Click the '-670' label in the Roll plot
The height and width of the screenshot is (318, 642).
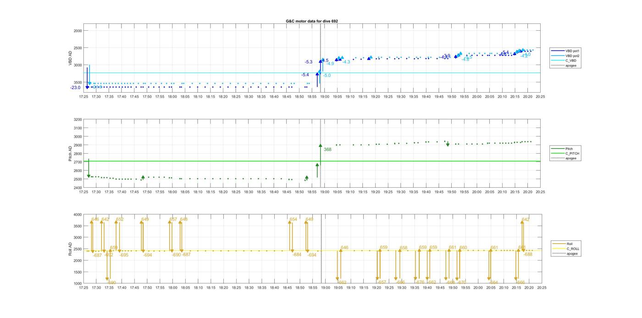coord(462,282)
